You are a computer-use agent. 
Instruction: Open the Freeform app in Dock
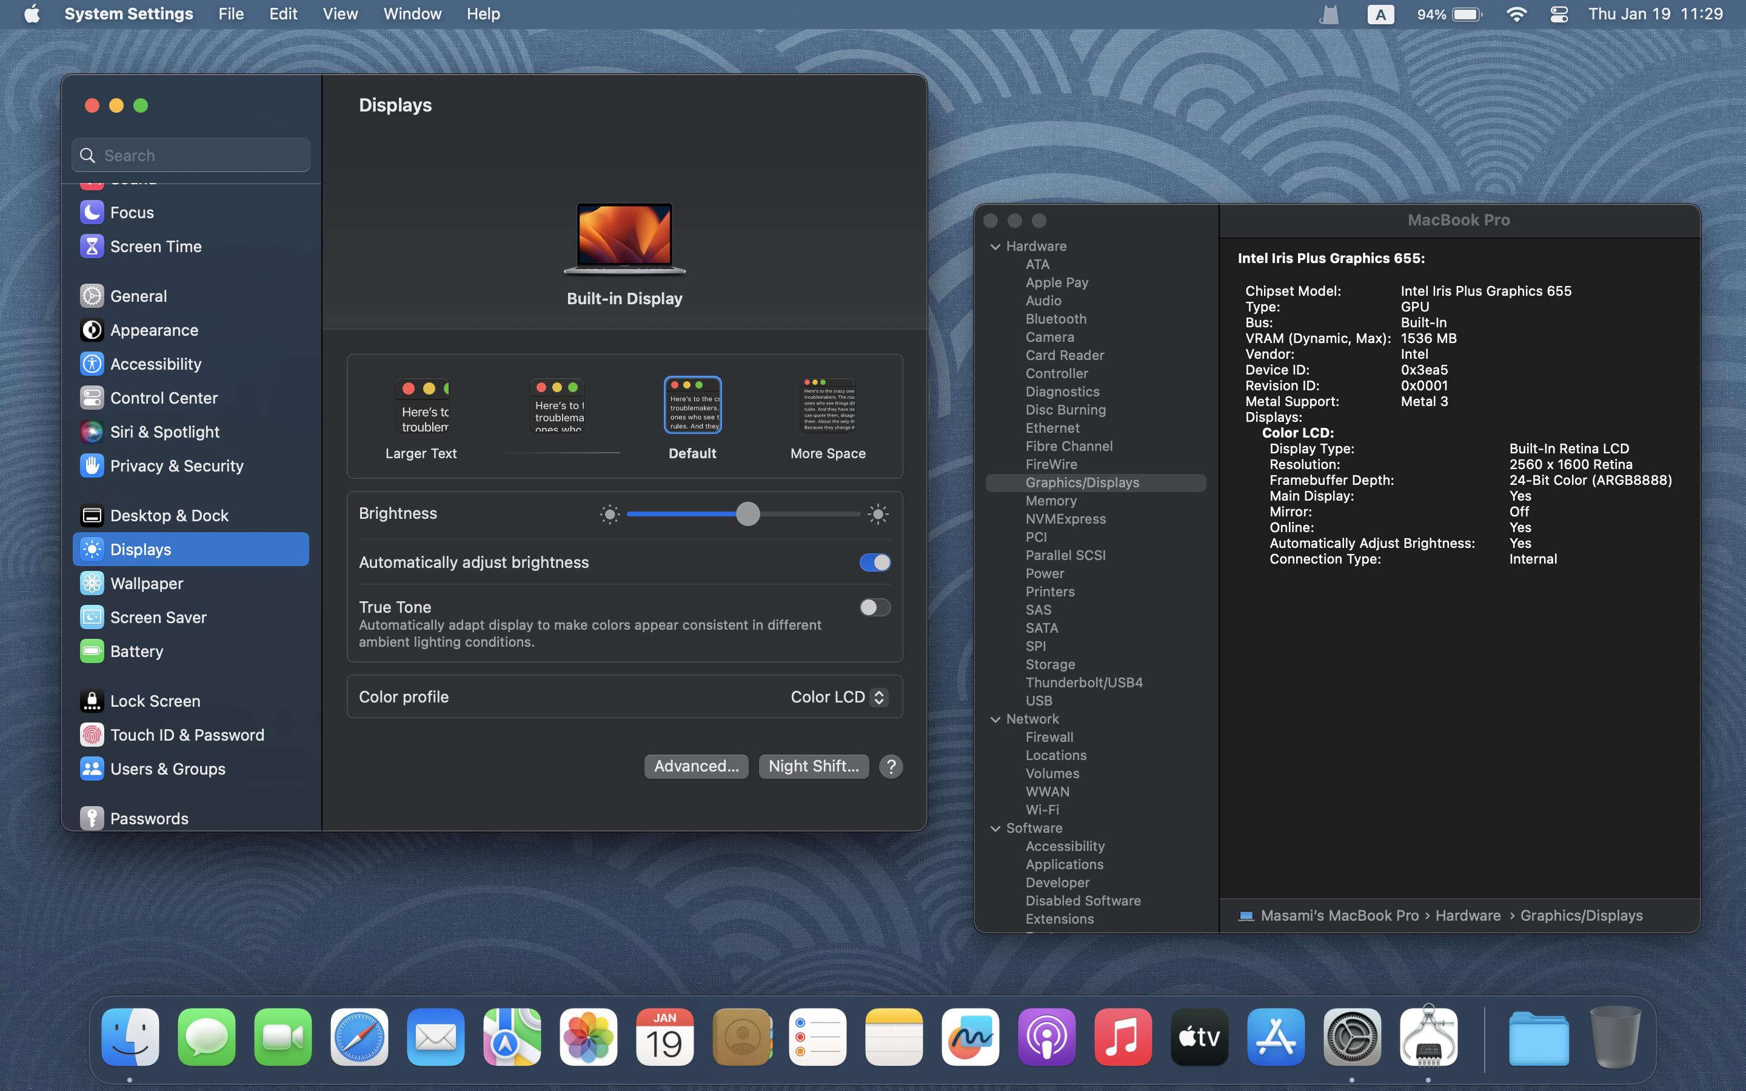[969, 1037]
